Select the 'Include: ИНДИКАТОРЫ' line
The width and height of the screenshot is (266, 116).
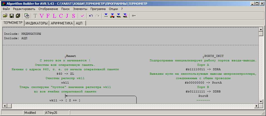tap(23, 34)
